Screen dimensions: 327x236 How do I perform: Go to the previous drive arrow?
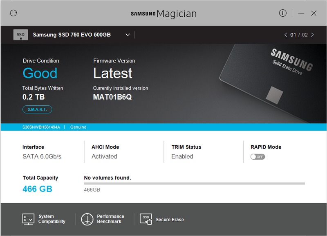[x=285, y=35]
